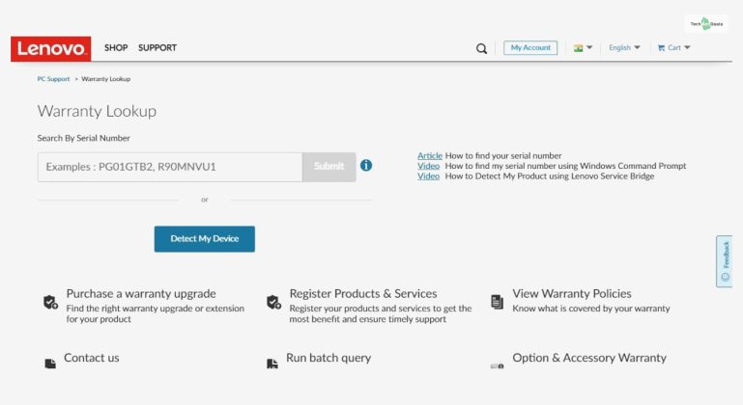Open Option & Accessory Warranty link
Image resolution: width=743 pixels, height=405 pixels.
coord(589,358)
